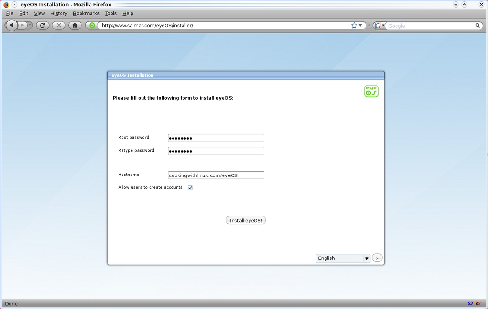Click the green site identity icon

[x=92, y=25]
